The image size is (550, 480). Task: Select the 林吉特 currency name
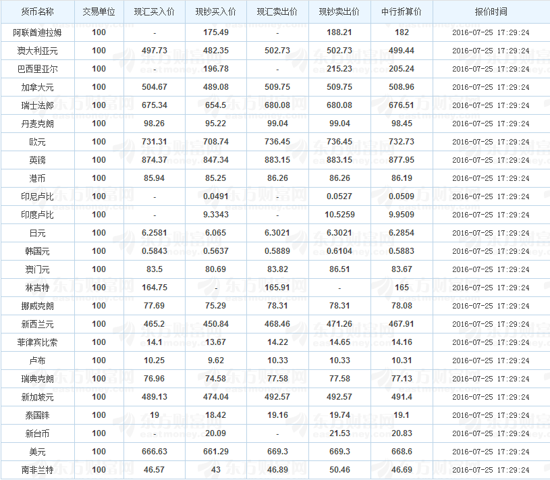pyautogui.click(x=38, y=288)
